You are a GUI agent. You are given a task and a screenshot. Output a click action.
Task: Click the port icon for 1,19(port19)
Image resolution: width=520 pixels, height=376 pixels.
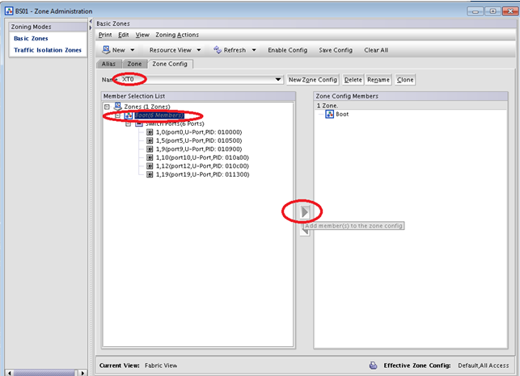tap(150, 173)
